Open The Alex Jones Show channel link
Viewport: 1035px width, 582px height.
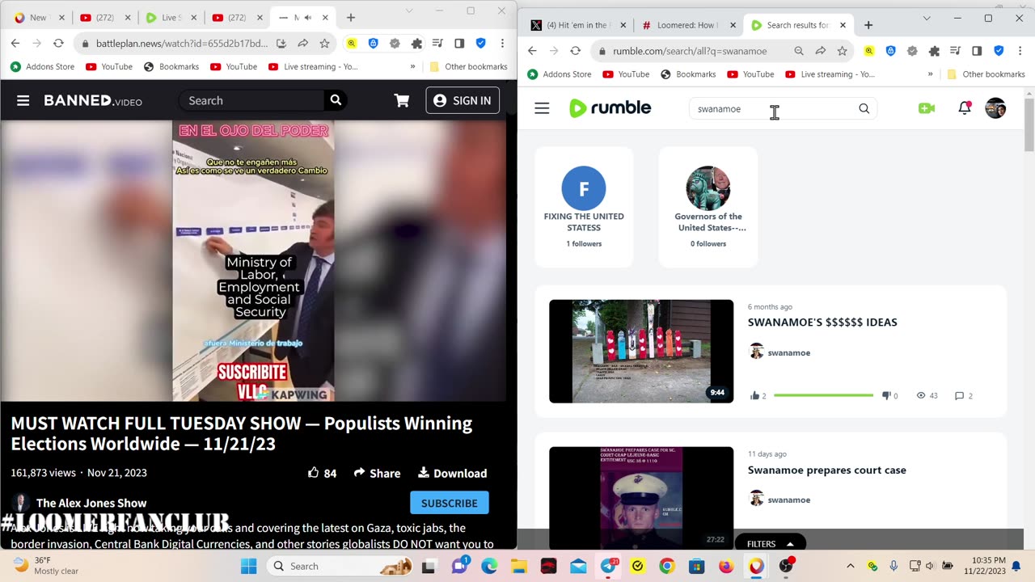(91, 503)
